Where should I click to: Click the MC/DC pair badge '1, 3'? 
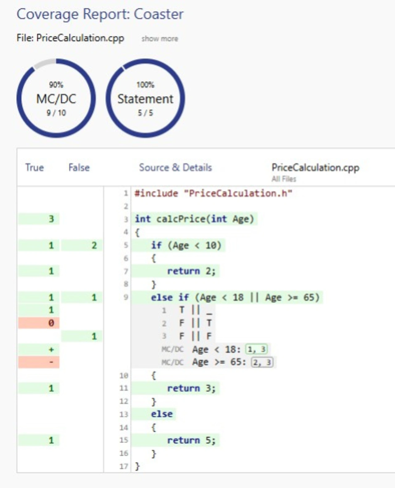point(256,349)
